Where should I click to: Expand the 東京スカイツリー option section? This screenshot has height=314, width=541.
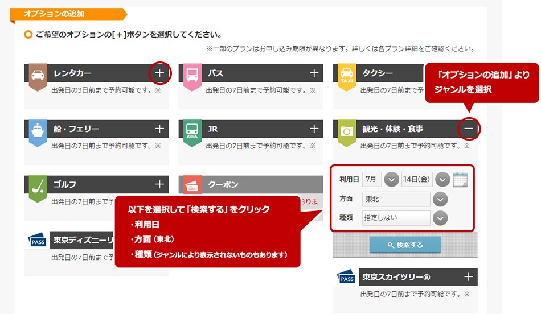coord(469,277)
